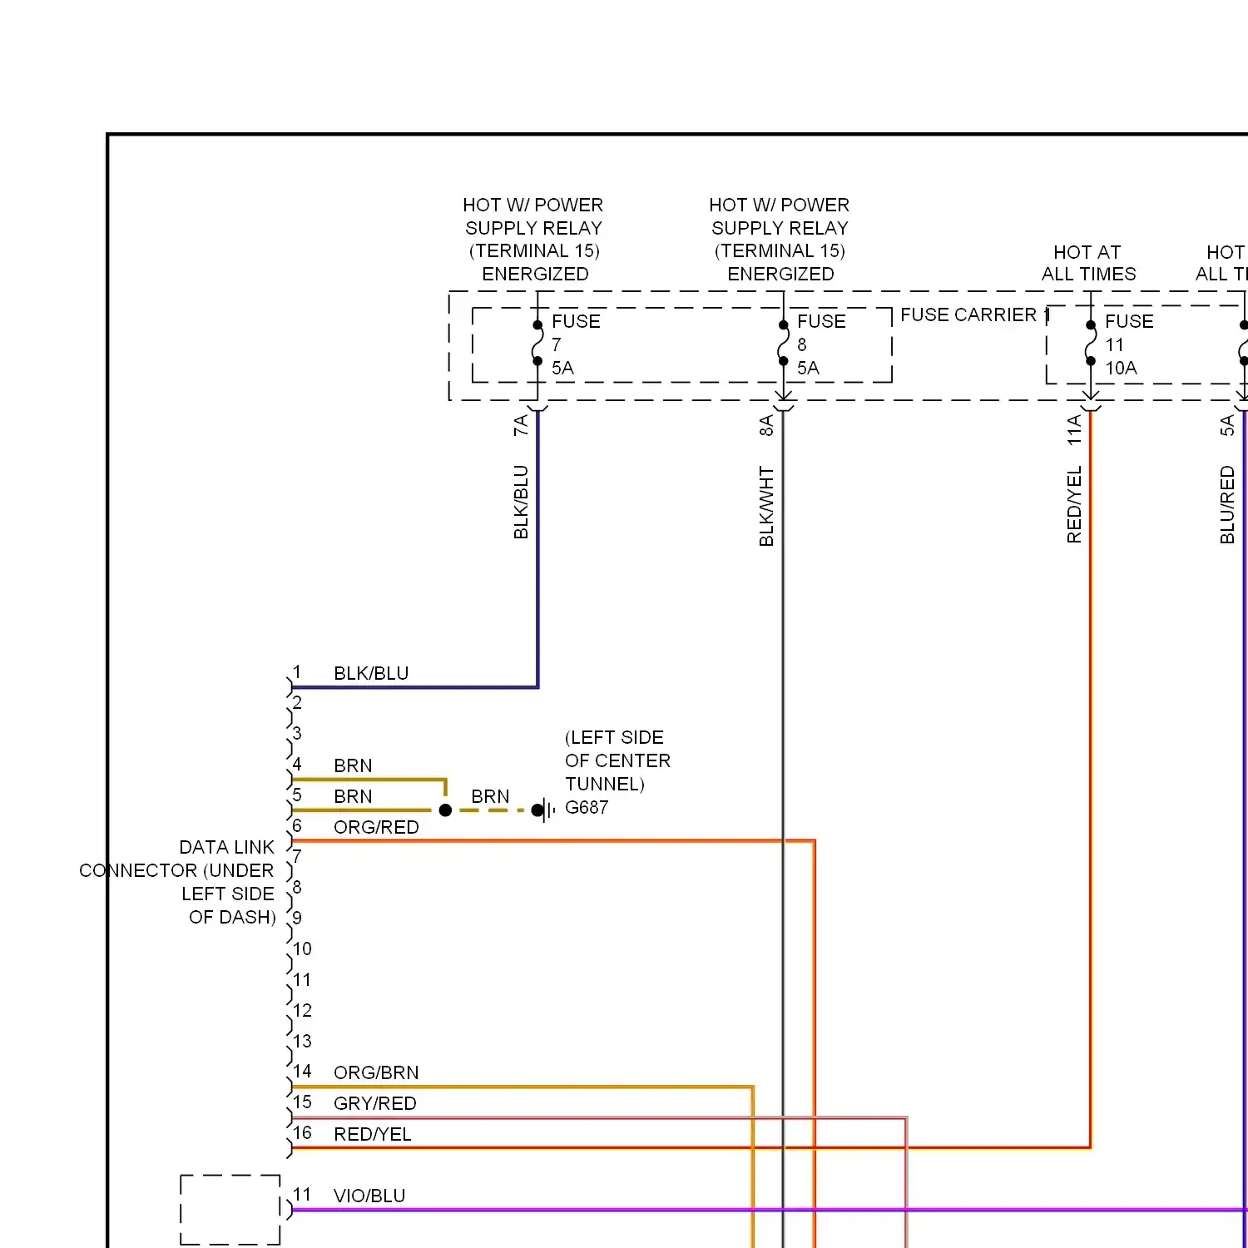Image resolution: width=1248 pixels, height=1248 pixels.
Task: Click the dashed component box next to VIO/BLU
Action: 230,1210
